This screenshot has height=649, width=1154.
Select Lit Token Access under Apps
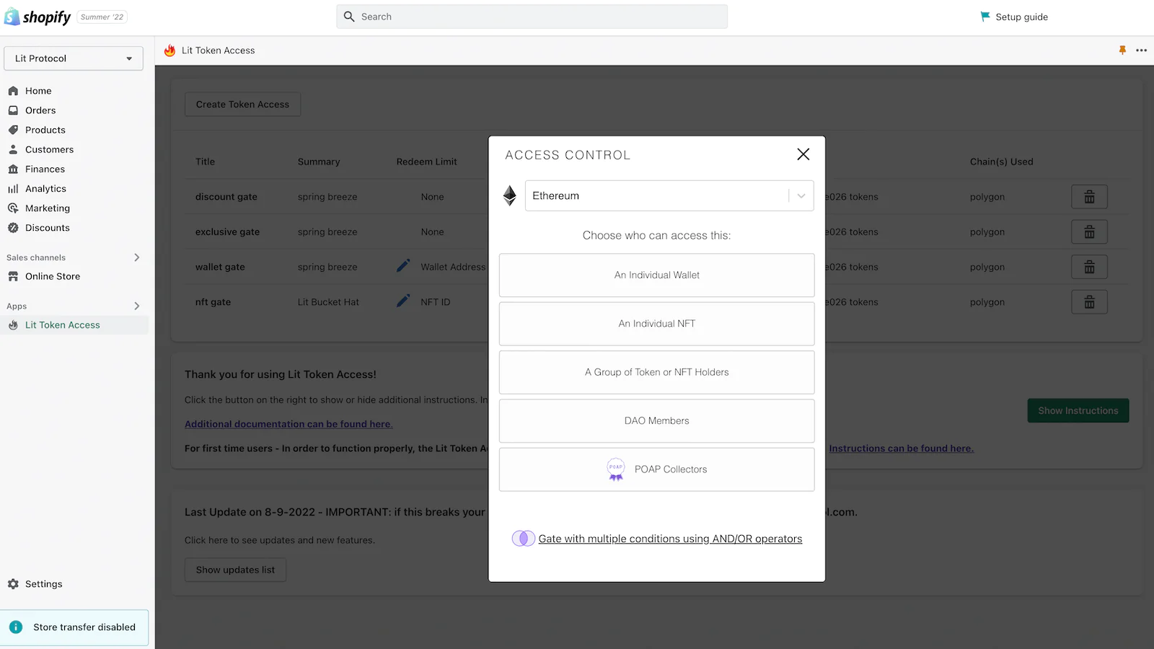[x=63, y=324]
